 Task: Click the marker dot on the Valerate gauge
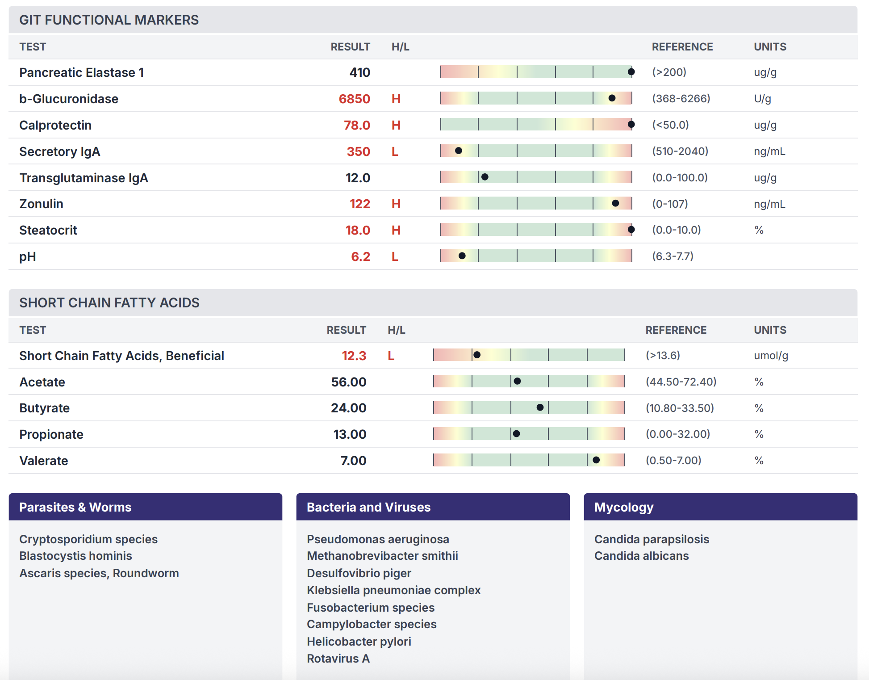pyautogui.click(x=596, y=459)
